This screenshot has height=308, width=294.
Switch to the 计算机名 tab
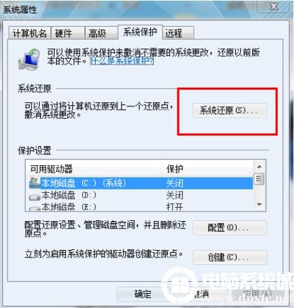click(29, 33)
